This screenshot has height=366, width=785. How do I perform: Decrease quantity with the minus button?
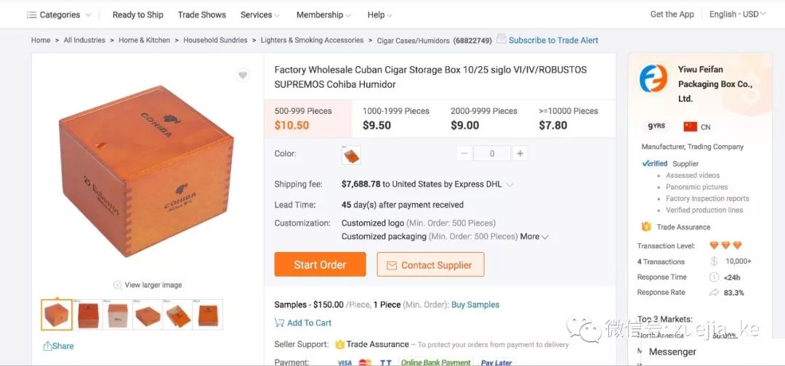coord(464,153)
